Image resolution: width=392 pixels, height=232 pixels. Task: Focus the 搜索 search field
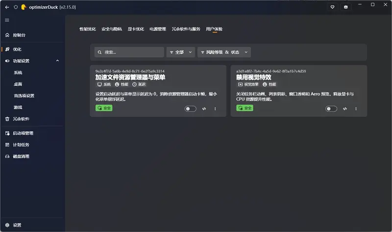coord(129,52)
